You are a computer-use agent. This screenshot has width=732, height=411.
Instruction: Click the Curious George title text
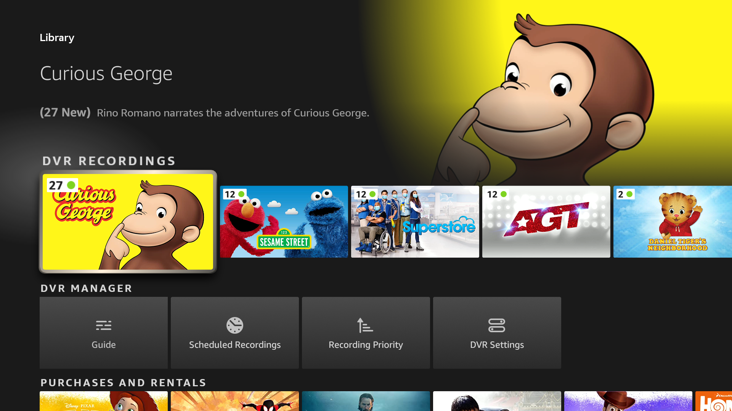pos(106,73)
